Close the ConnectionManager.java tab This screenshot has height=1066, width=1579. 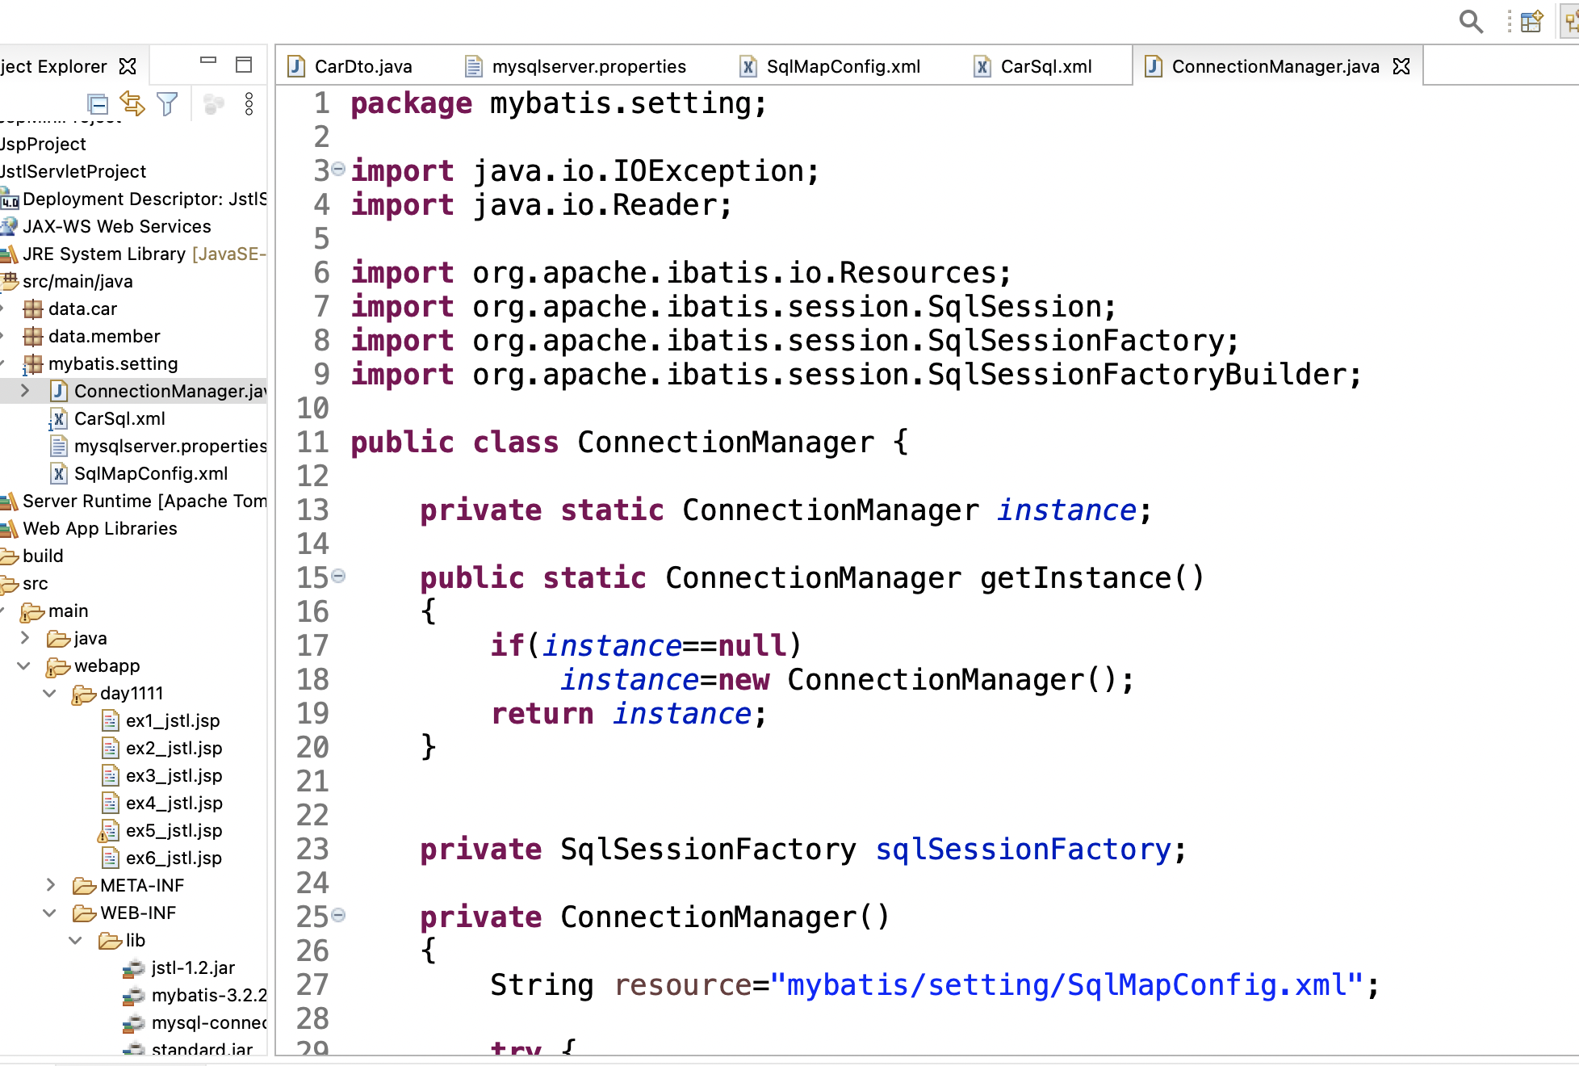click(x=1402, y=66)
